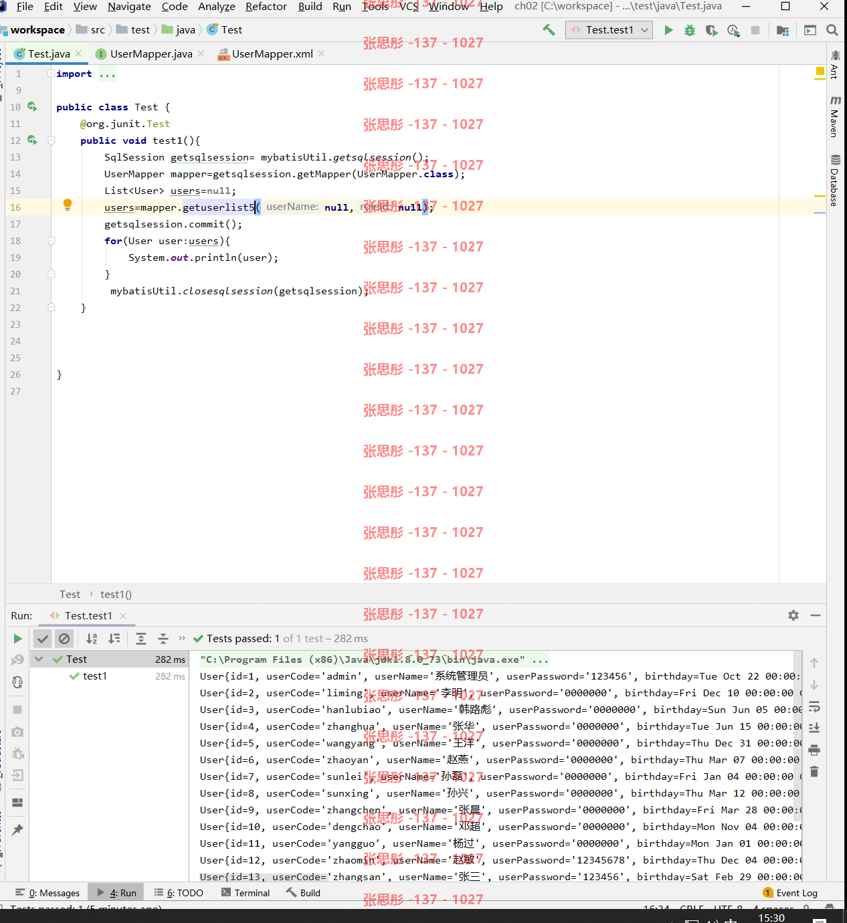Viewport: 847px width, 923px height.
Task: Click the workspace breadcrumb in navigation bar
Action: tap(37, 30)
